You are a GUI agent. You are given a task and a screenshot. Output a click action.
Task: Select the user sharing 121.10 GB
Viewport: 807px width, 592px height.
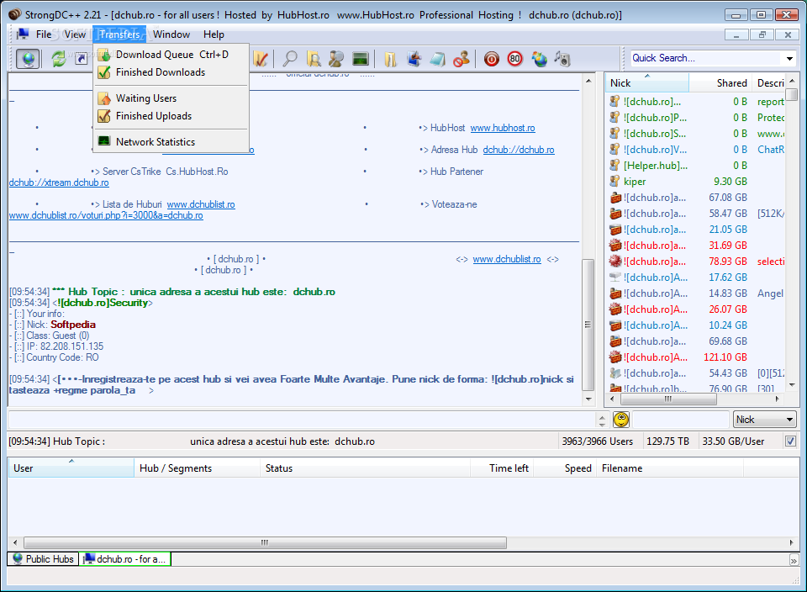tap(695, 357)
